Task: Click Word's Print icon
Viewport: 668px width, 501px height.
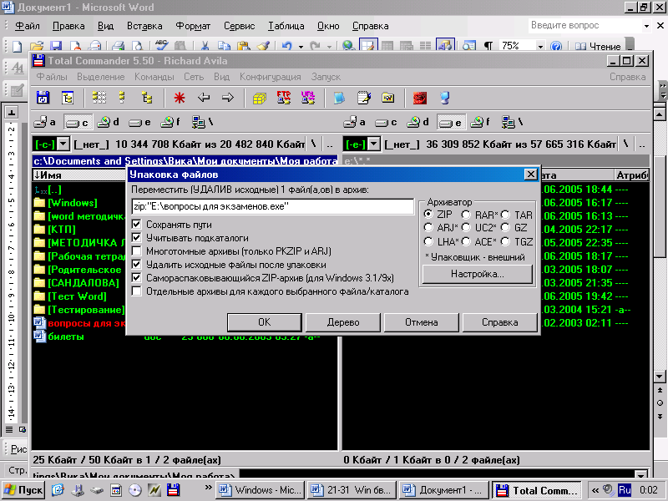Action: [x=118, y=45]
